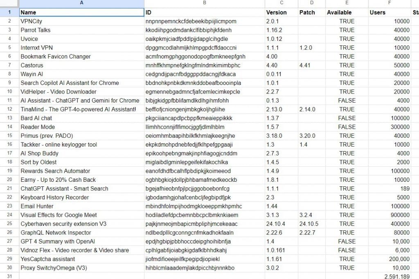This screenshot has width=419, height=279.
Task: Select 'ChatGPT Assistant - Smart Search' cell
Action: coord(81,188)
